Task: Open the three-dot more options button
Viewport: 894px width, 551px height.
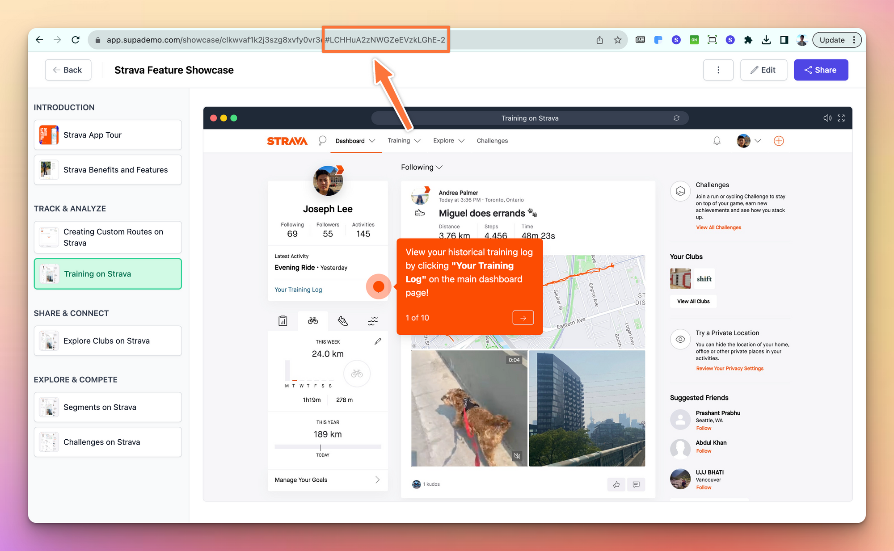Action: click(718, 70)
